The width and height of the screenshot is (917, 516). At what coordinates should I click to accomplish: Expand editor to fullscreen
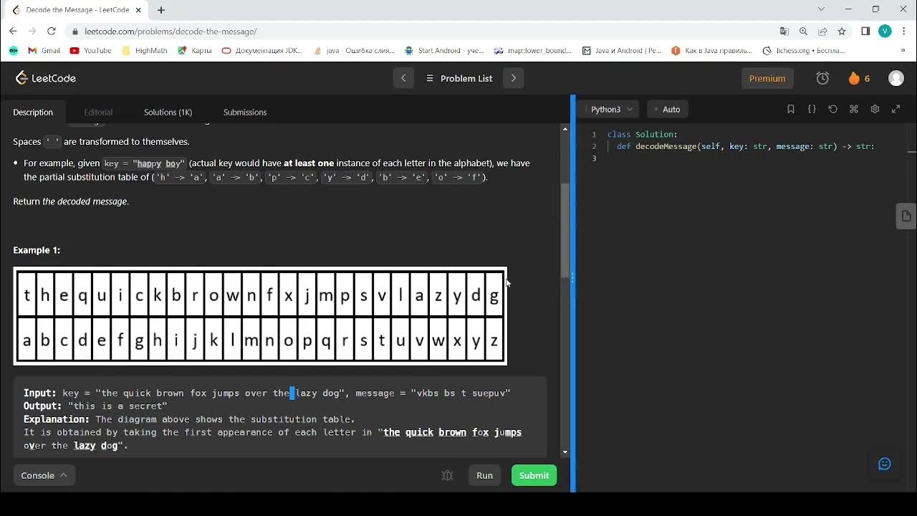896,109
